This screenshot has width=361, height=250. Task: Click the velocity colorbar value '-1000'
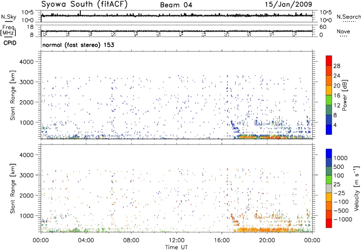pos(343,219)
